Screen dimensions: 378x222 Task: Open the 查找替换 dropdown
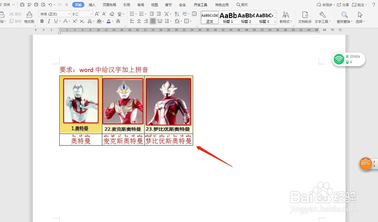point(344,17)
